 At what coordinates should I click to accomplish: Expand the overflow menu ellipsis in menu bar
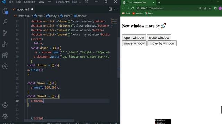(x=49, y=2)
